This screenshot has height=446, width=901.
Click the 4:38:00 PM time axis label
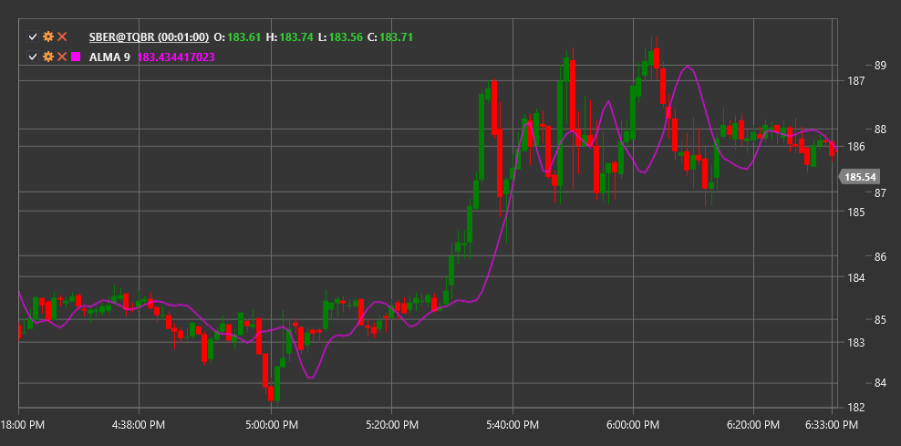pyautogui.click(x=139, y=425)
